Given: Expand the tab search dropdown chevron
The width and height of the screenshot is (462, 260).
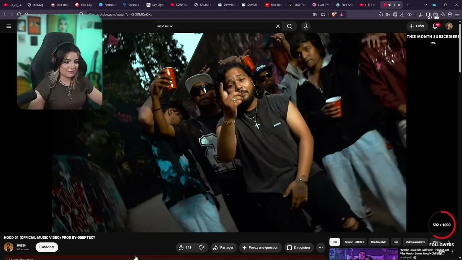Looking at the screenshot, I should 426,5.
